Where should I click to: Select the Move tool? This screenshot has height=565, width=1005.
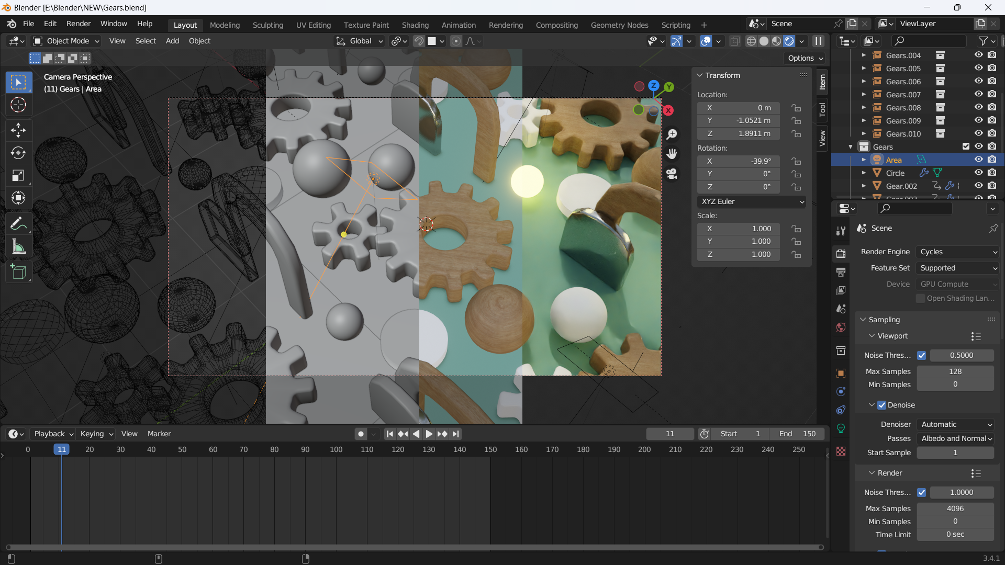(x=18, y=130)
